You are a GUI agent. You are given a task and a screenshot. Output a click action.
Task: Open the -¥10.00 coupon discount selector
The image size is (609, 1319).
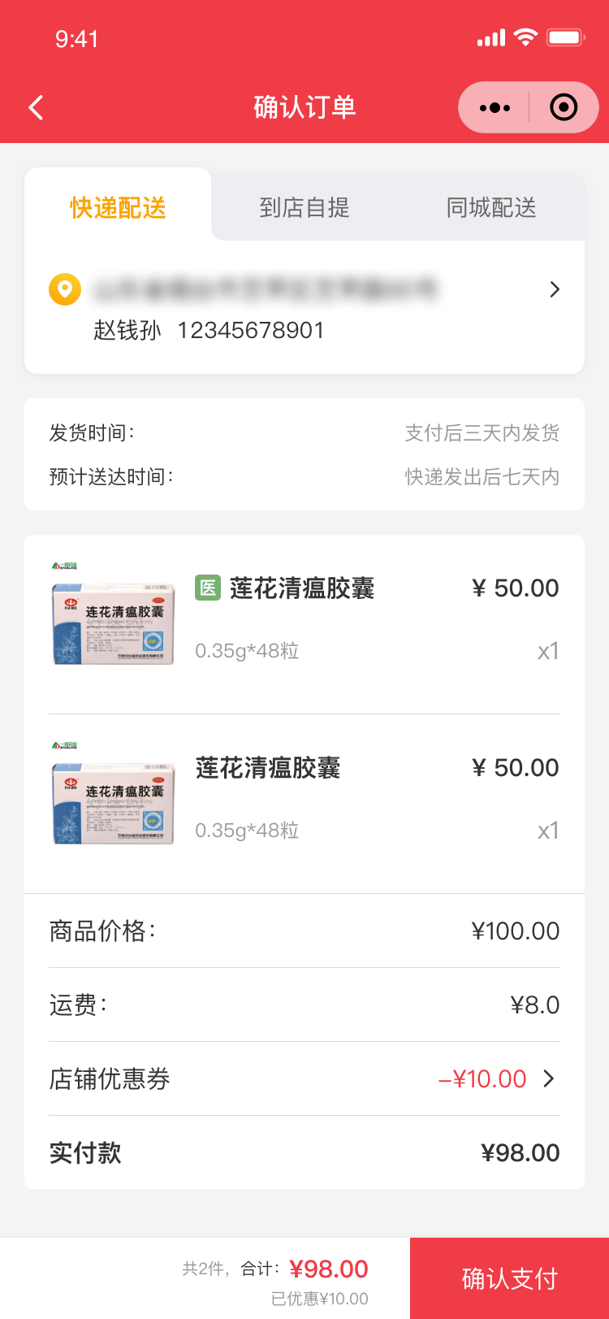coord(483,1078)
